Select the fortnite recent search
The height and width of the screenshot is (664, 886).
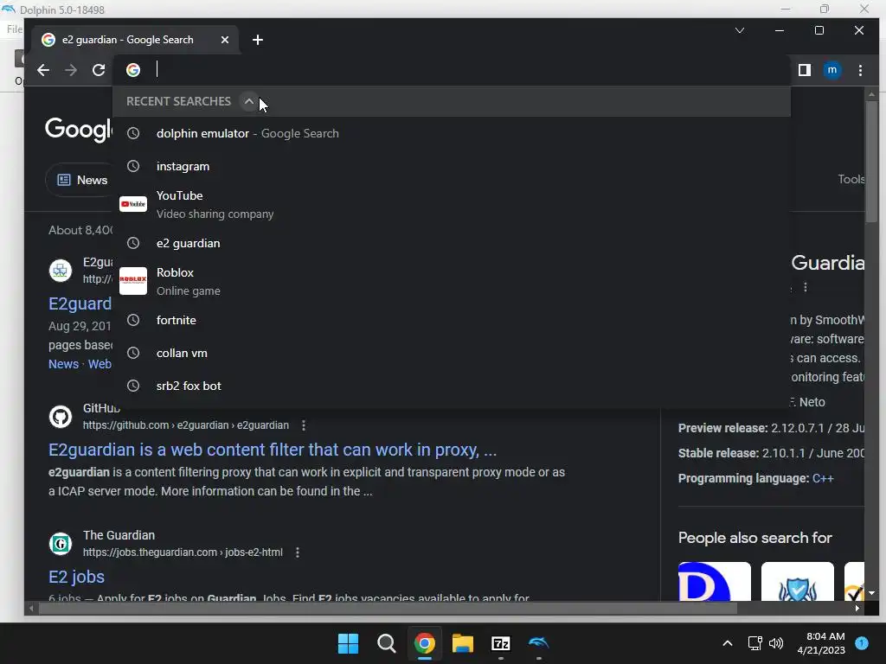point(452,320)
